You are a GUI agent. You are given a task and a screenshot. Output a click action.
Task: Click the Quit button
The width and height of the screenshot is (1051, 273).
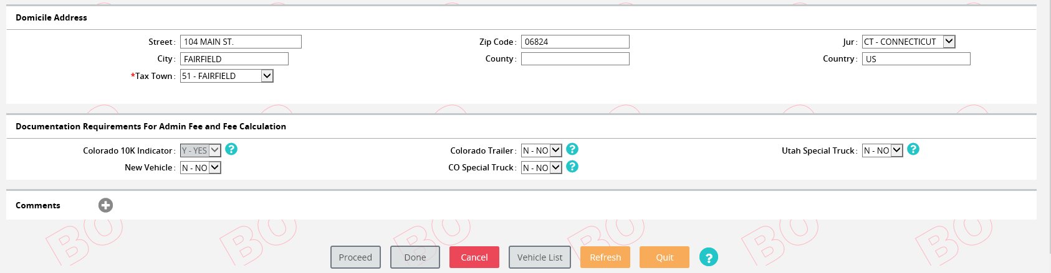point(665,257)
